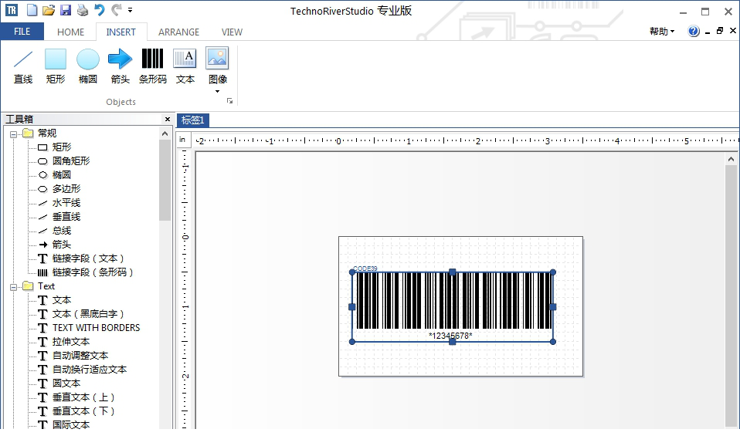The image size is (740, 446).
Task: Click the barcode's left-middle resize handle
Action: coord(351,307)
